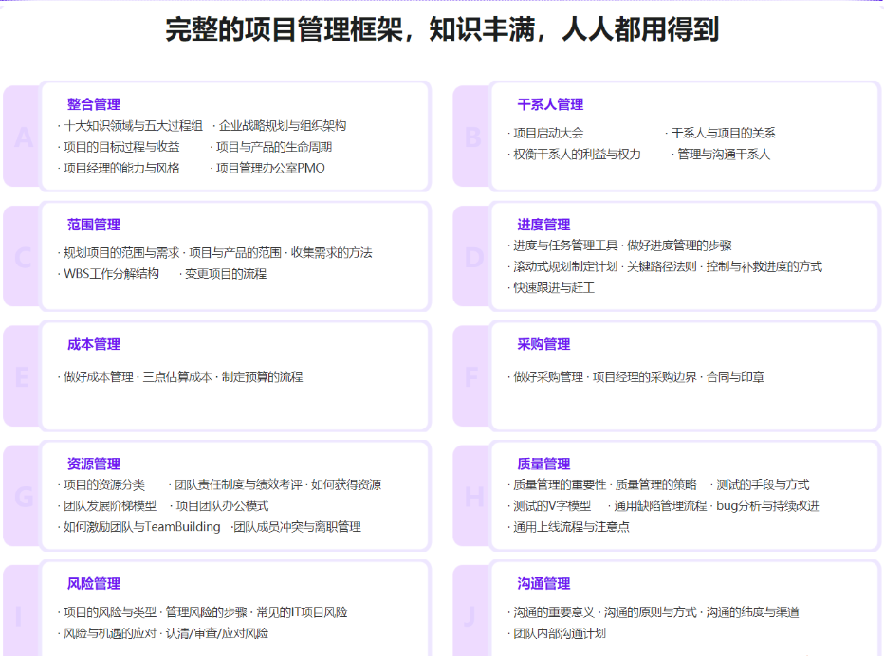Image resolution: width=884 pixels, height=656 pixels.
Task: Select the letter C badge beside 范围管理
Action: point(23,258)
